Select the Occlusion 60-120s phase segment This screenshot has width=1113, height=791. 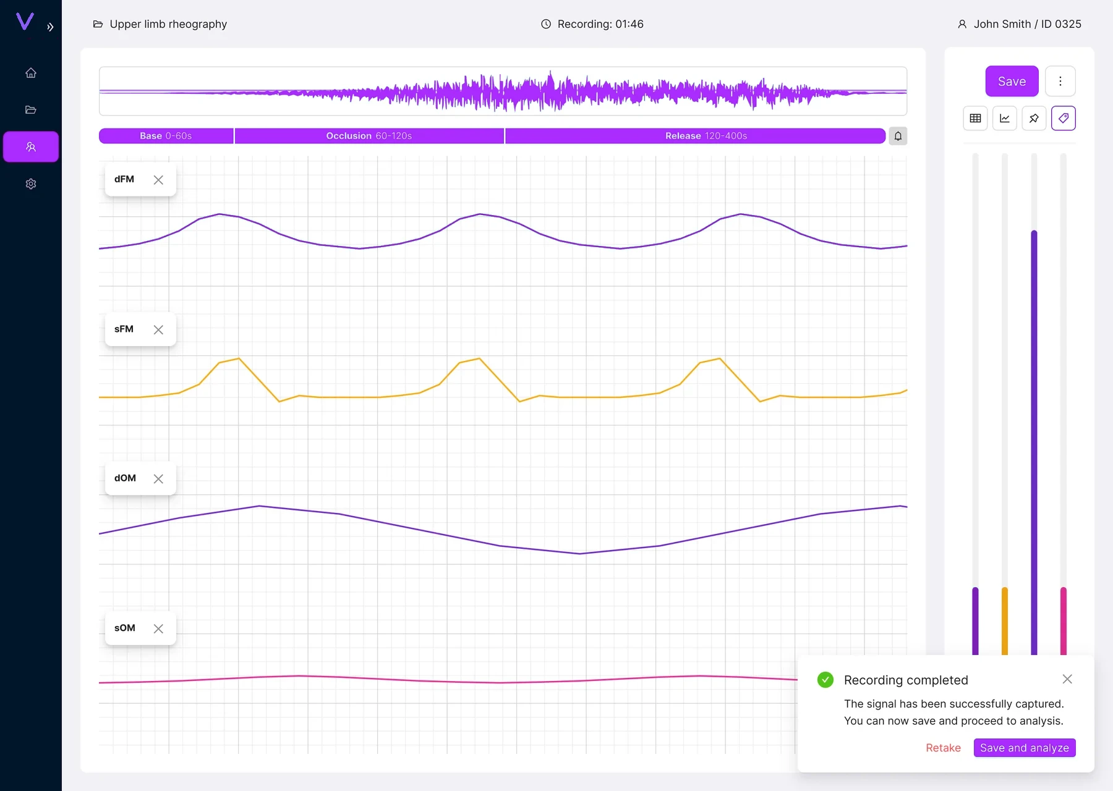point(369,136)
